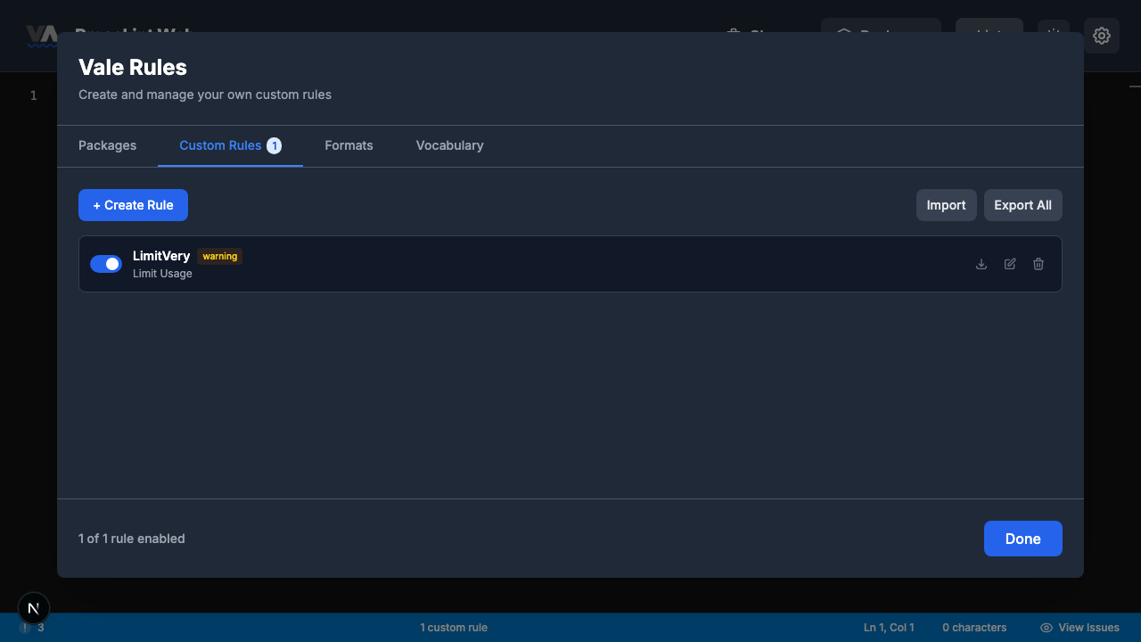Export all rules
The image size is (1141, 642).
[1022, 205]
